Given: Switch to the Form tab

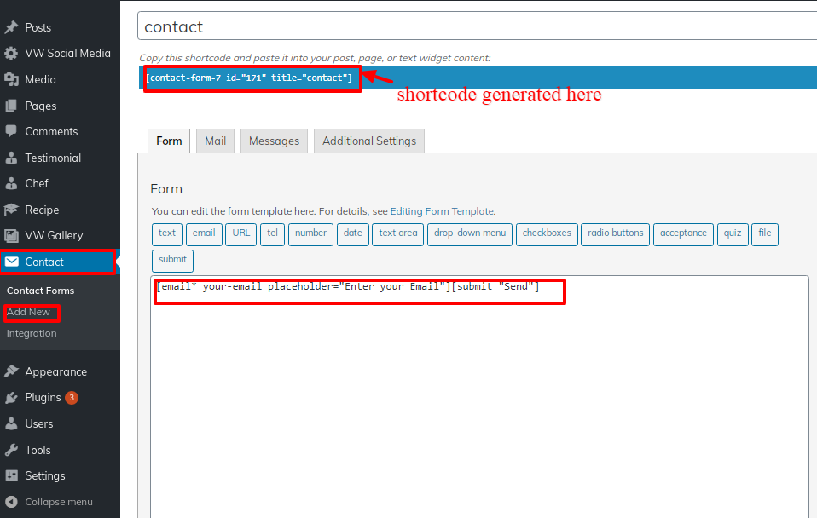Looking at the screenshot, I should click(x=169, y=141).
